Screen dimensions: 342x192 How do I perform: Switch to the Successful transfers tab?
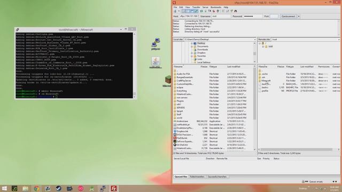pos(217,177)
